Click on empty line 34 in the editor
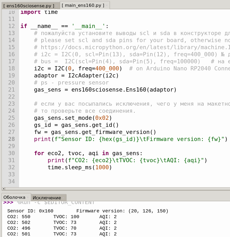230x237 pixels. click(x=125, y=181)
